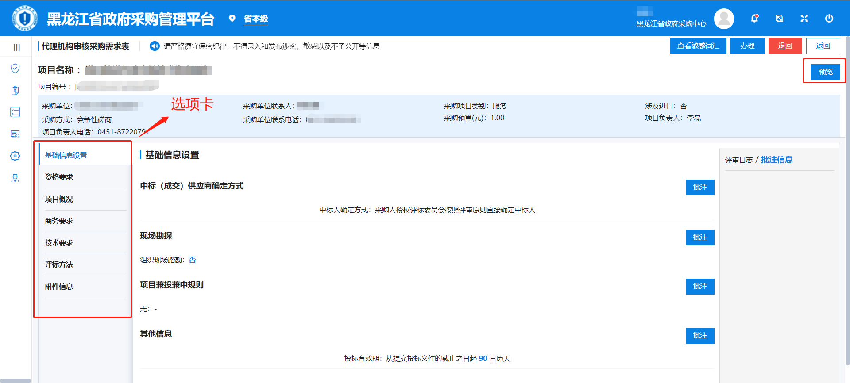Screen dimensions: 850x383
Task: Select 资格要求 tab
Action: tap(85, 177)
